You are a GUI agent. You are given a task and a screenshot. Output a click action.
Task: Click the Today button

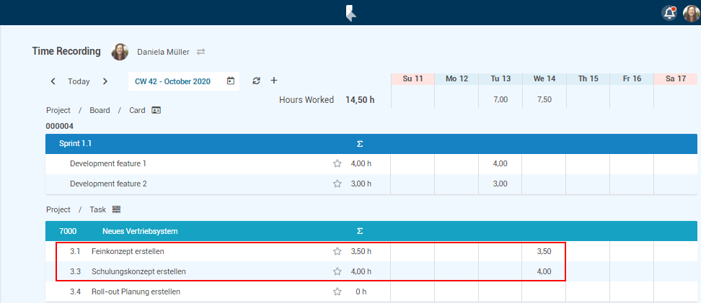(x=79, y=81)
